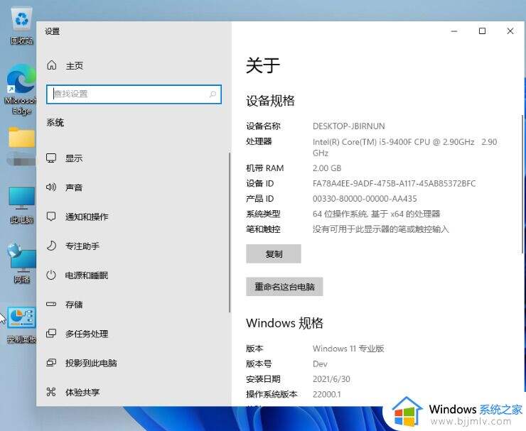Click the About page vertical scrollbar
Screen dimensions: 526x431
[x=522, y=184]
